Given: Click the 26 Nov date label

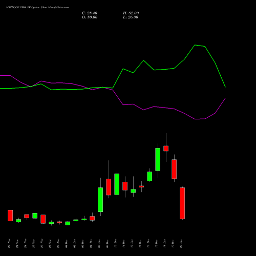Looking at the screenshot, I should 42,243.
